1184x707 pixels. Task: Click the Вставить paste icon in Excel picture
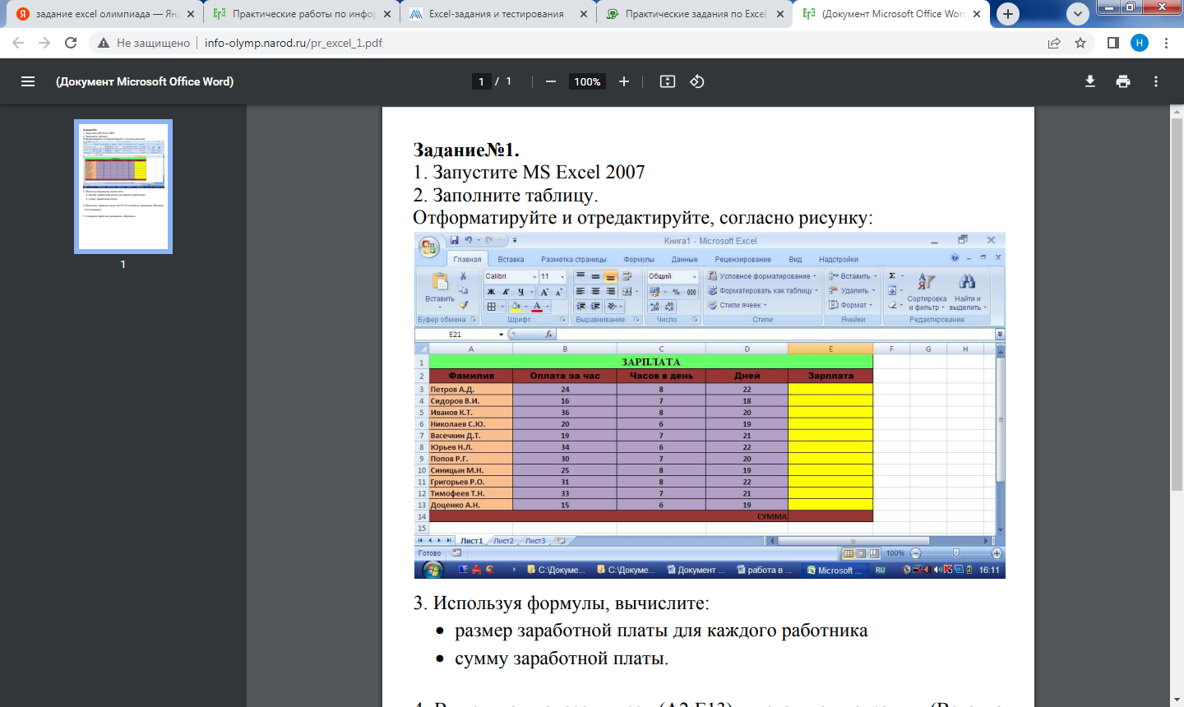point(440,282)
